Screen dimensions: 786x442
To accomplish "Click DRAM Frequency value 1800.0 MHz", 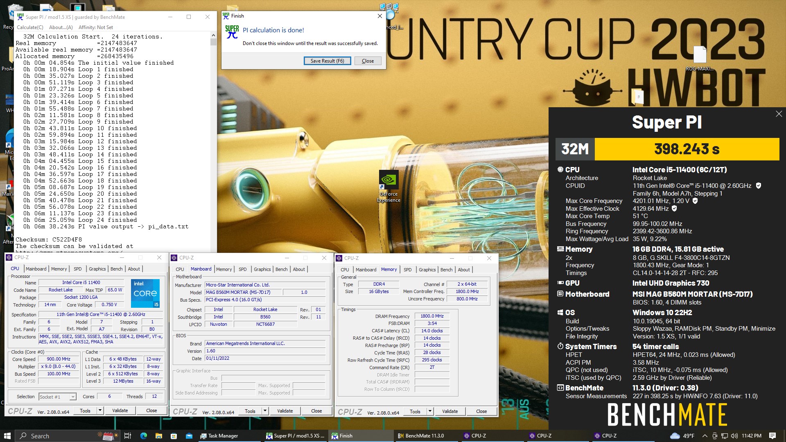I will (x=432, y=316).
